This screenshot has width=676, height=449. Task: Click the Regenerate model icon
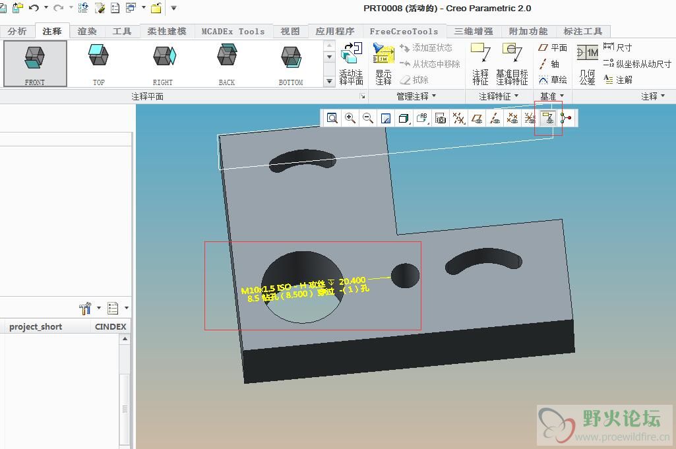[83, 7]
